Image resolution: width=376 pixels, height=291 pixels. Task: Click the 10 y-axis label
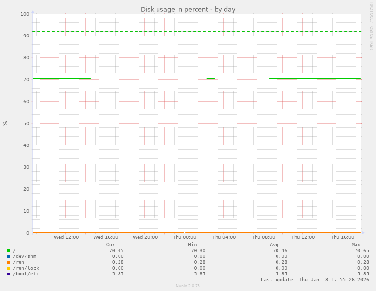pyautogui.click(x=26, y=211)
